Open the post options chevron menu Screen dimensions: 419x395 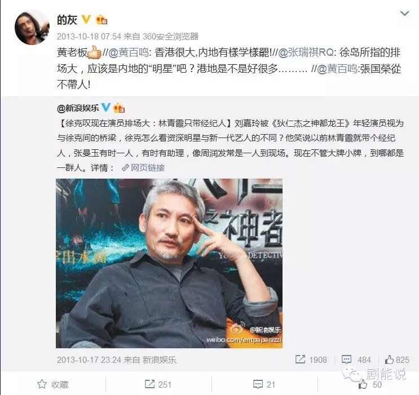(x=405, y=14)
